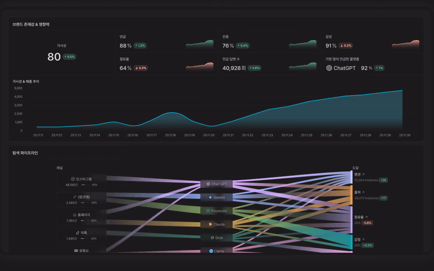
Task: Click the 0.2% decrease badge for 감성
Action: 346,46
